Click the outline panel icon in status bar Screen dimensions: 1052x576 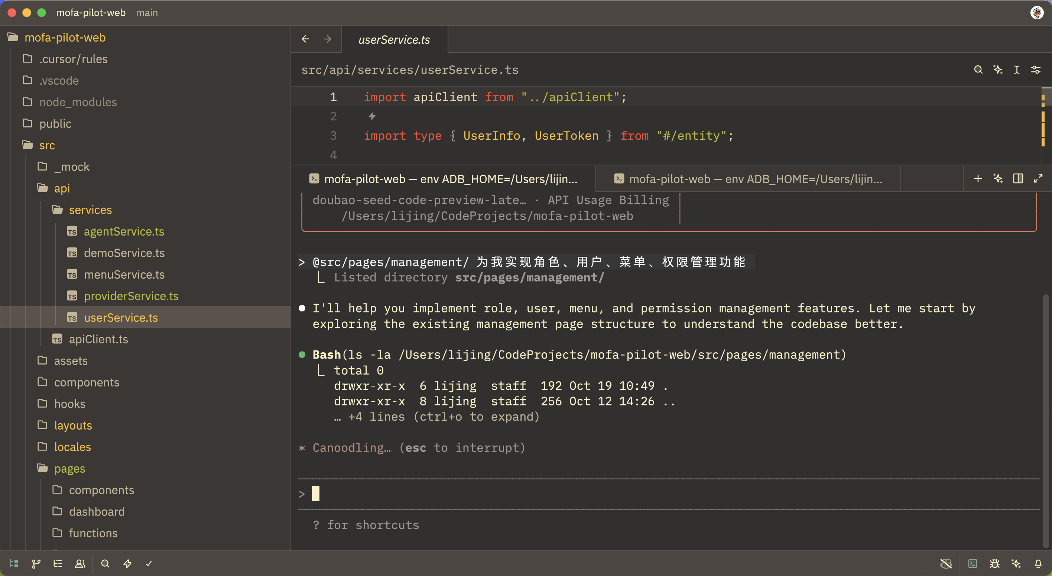pyautogui.click(x=58, y=564)
